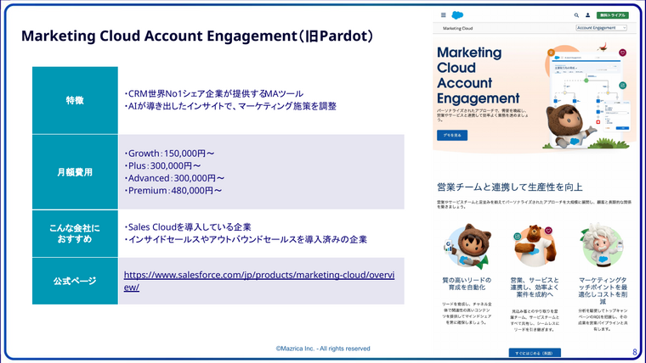
Task: Click the Salesforce cloud logo
Action: 457,15
